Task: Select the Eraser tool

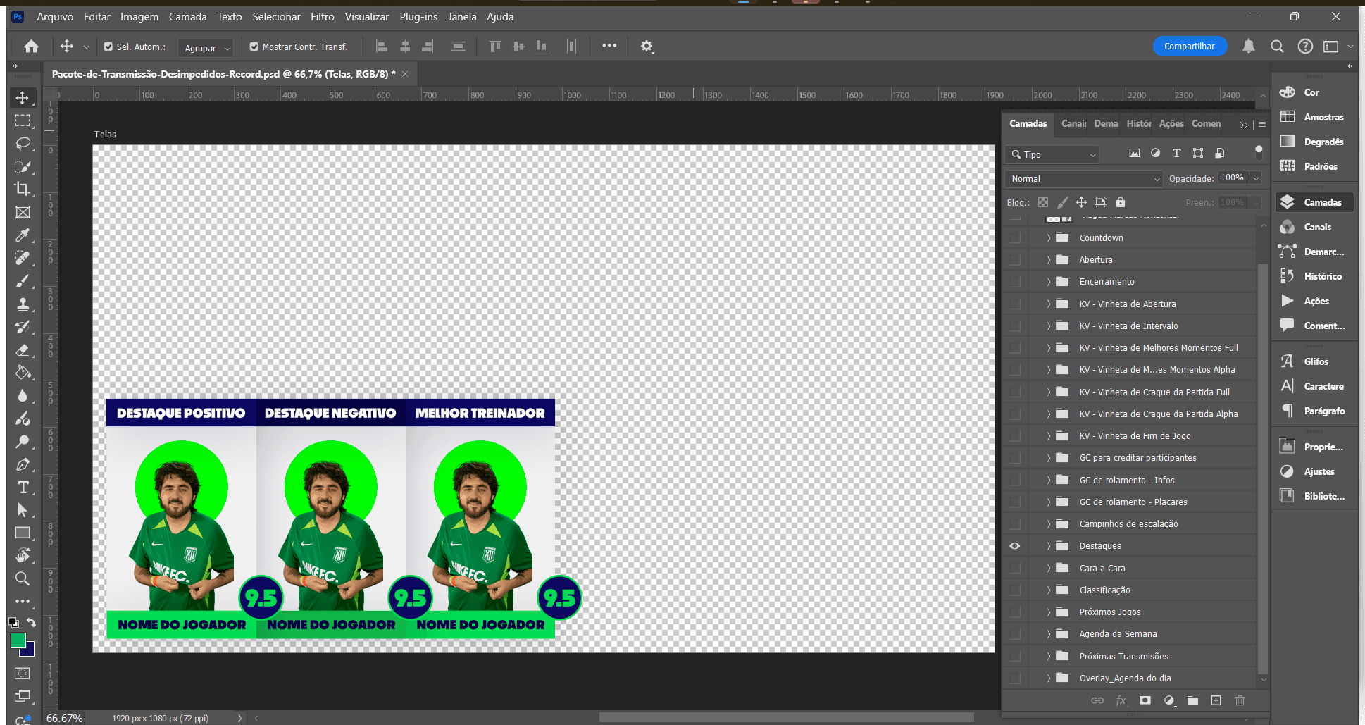Action: pyautogui.click(x=23, y=349)
